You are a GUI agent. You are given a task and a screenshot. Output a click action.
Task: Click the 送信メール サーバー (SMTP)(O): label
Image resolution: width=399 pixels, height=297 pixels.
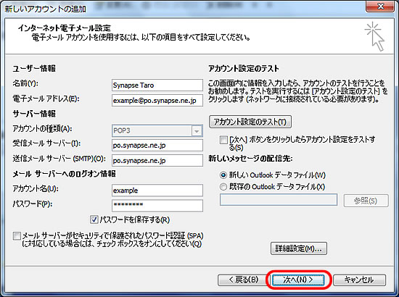(59, 159)
